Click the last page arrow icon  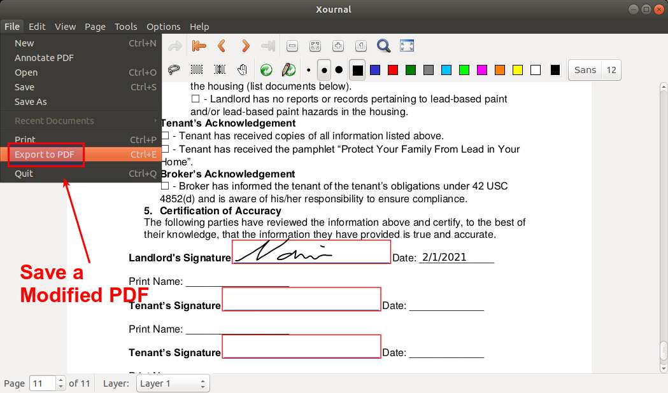[268, 46]
